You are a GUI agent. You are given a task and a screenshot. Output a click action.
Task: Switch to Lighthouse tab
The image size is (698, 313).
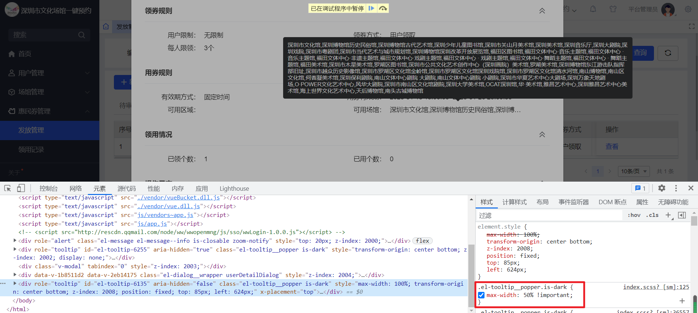pos(234,189)
